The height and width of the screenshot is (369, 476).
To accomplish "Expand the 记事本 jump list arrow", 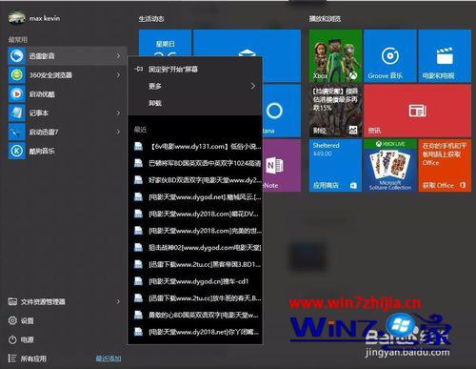I will pos(118,113).
